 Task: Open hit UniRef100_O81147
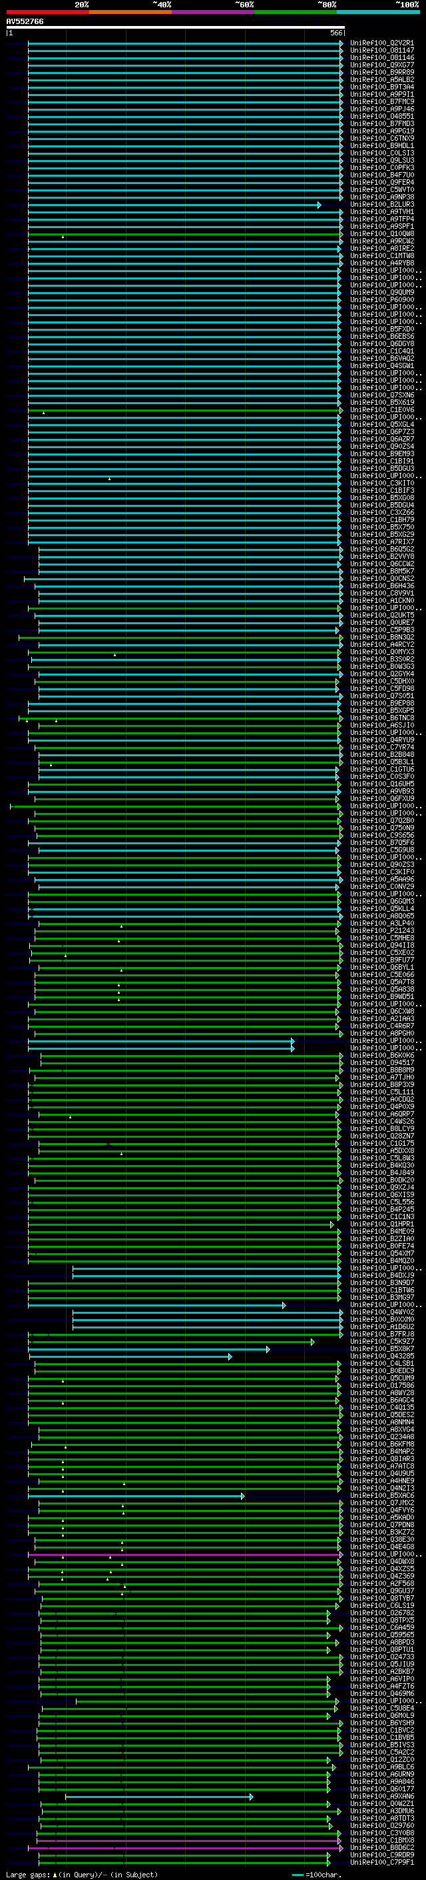(382, 51)
